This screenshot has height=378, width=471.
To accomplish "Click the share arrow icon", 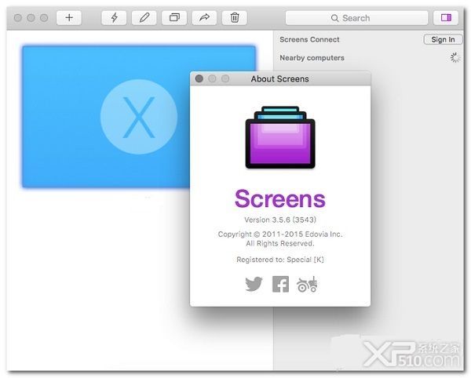I will [x=204, y=18].
